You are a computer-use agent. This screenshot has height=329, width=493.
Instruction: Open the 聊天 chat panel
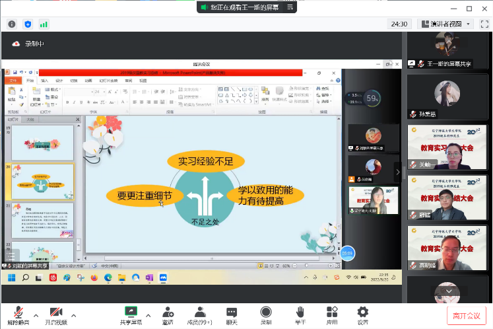[232, 314]
